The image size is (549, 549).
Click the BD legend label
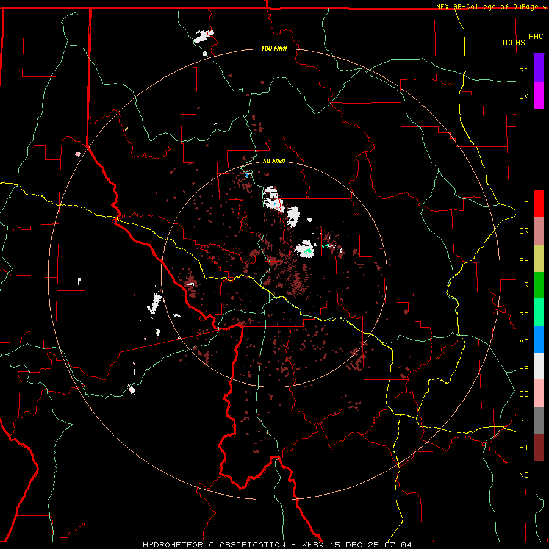(523, 259)
